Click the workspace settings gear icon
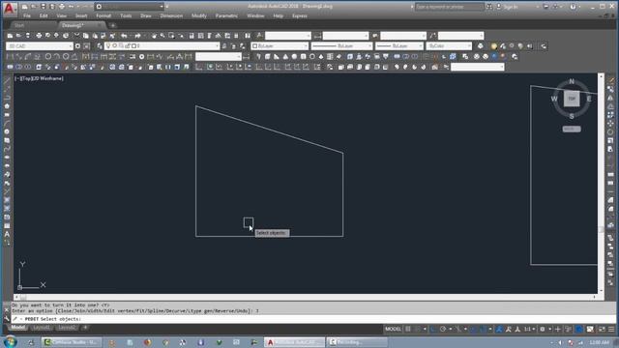 coord(77,46)
